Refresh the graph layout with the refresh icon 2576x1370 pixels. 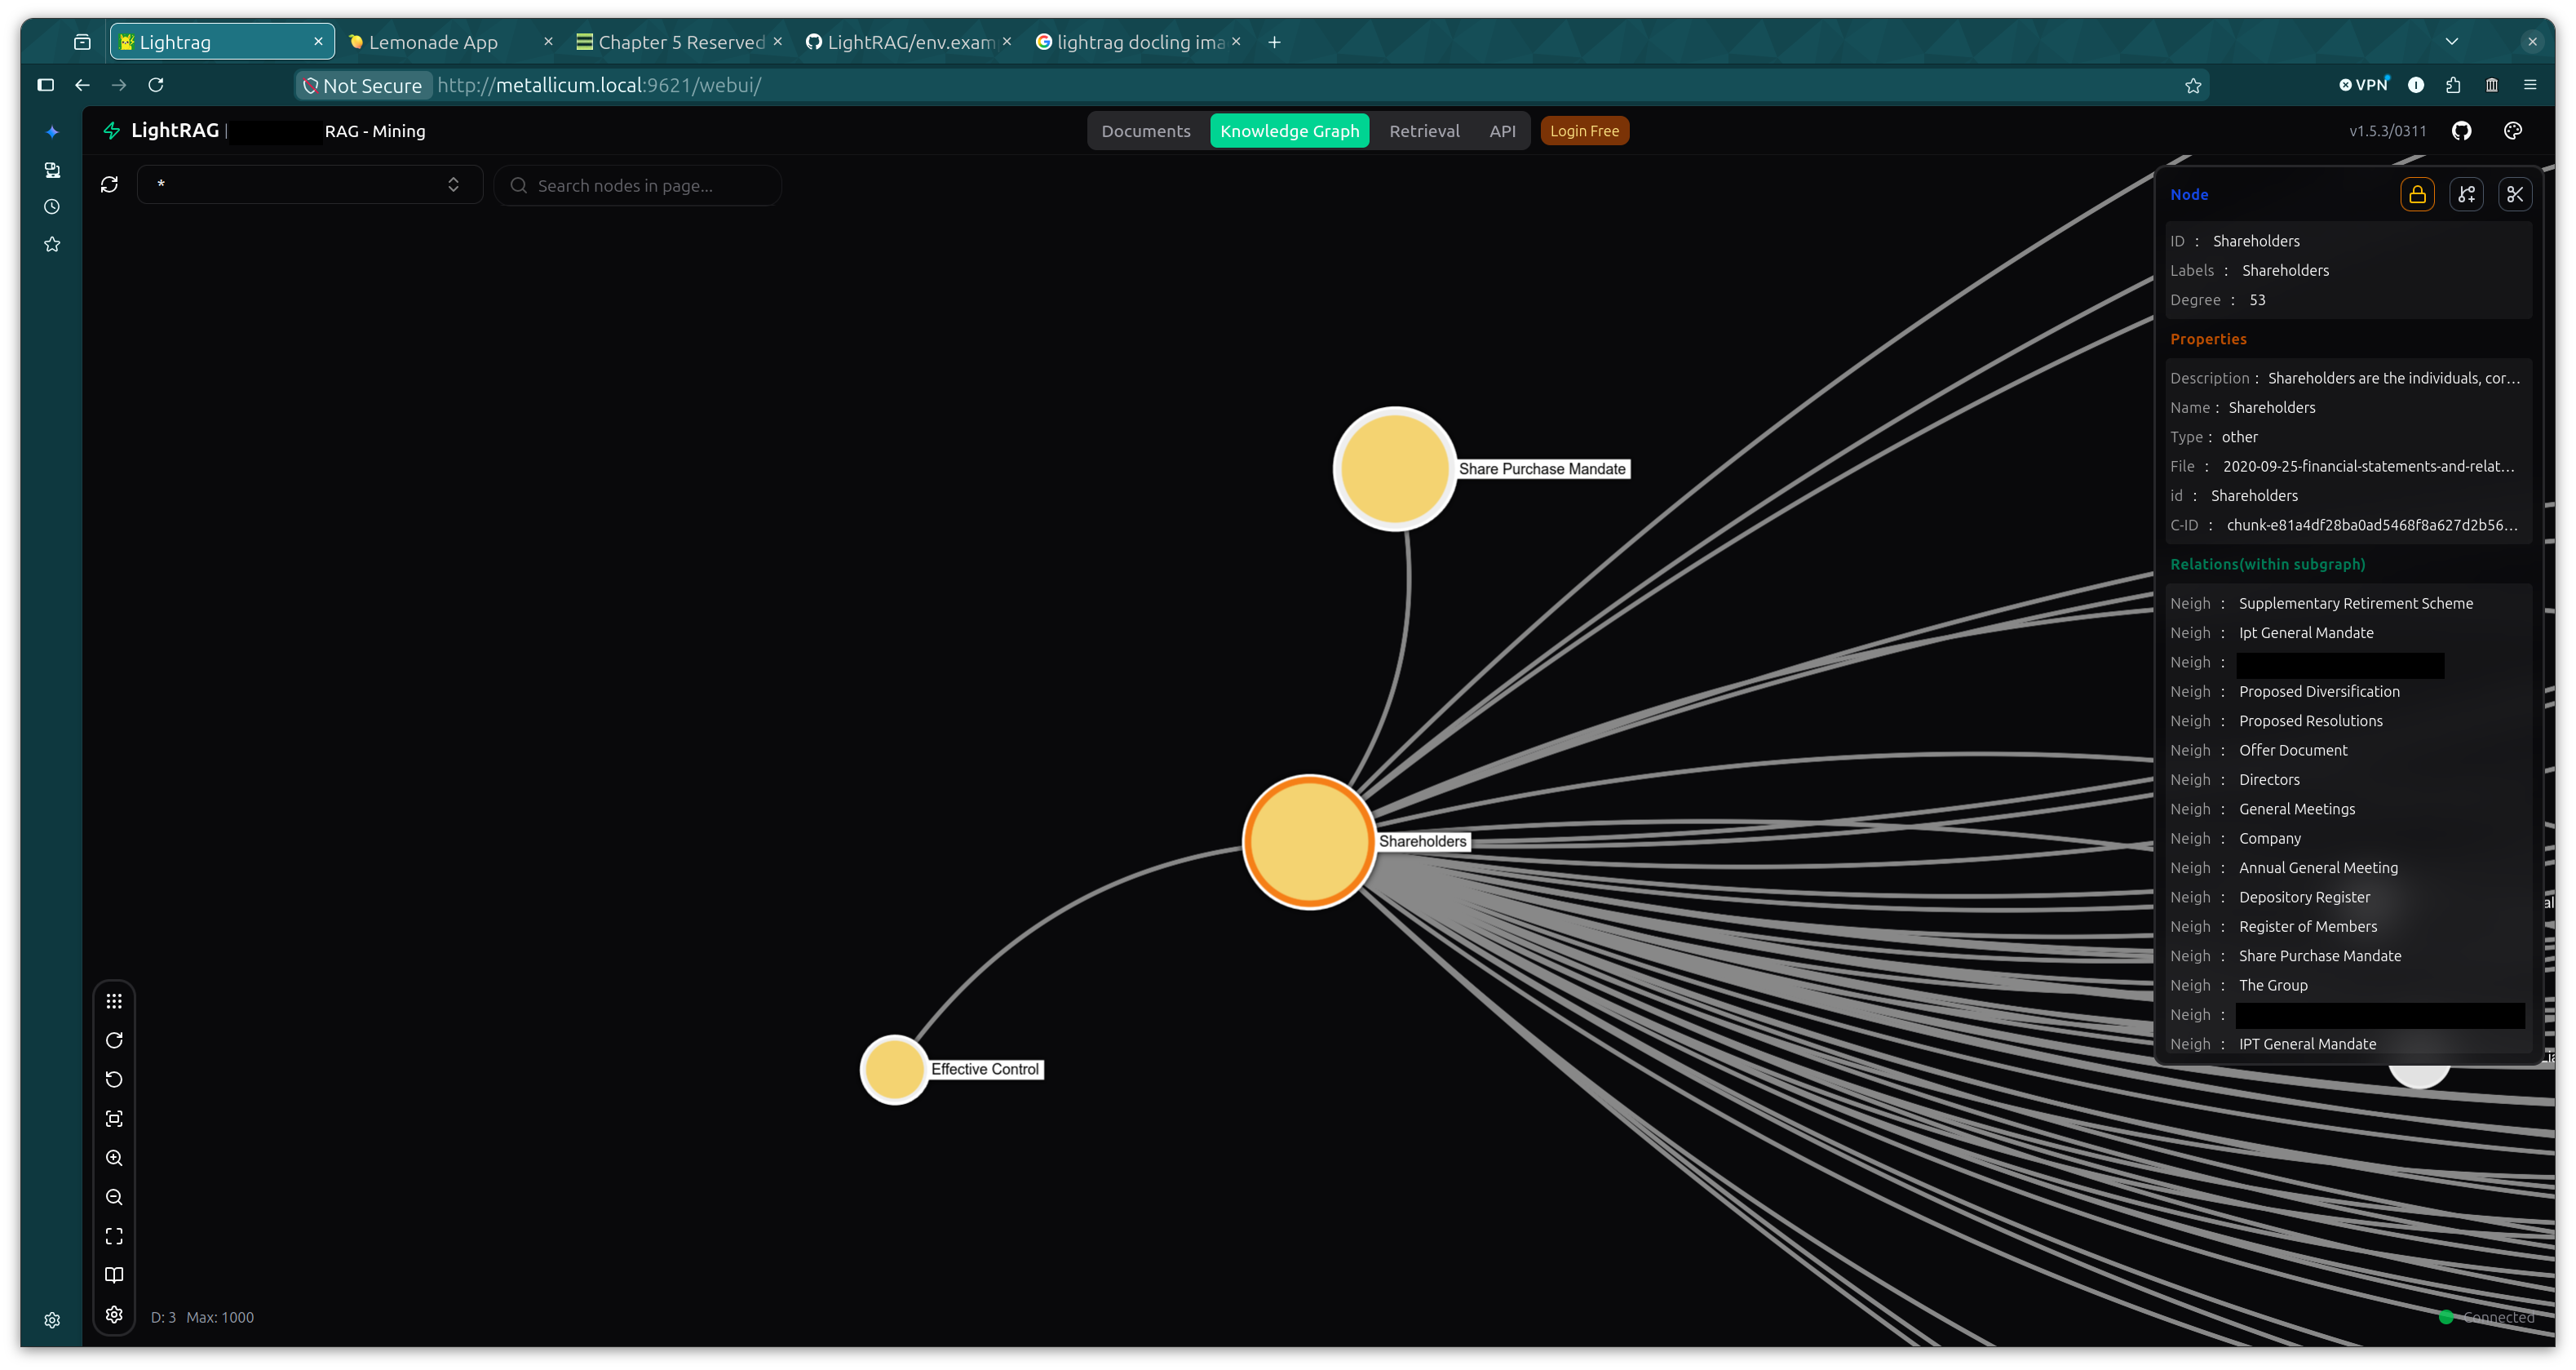[x=109, y=185]
